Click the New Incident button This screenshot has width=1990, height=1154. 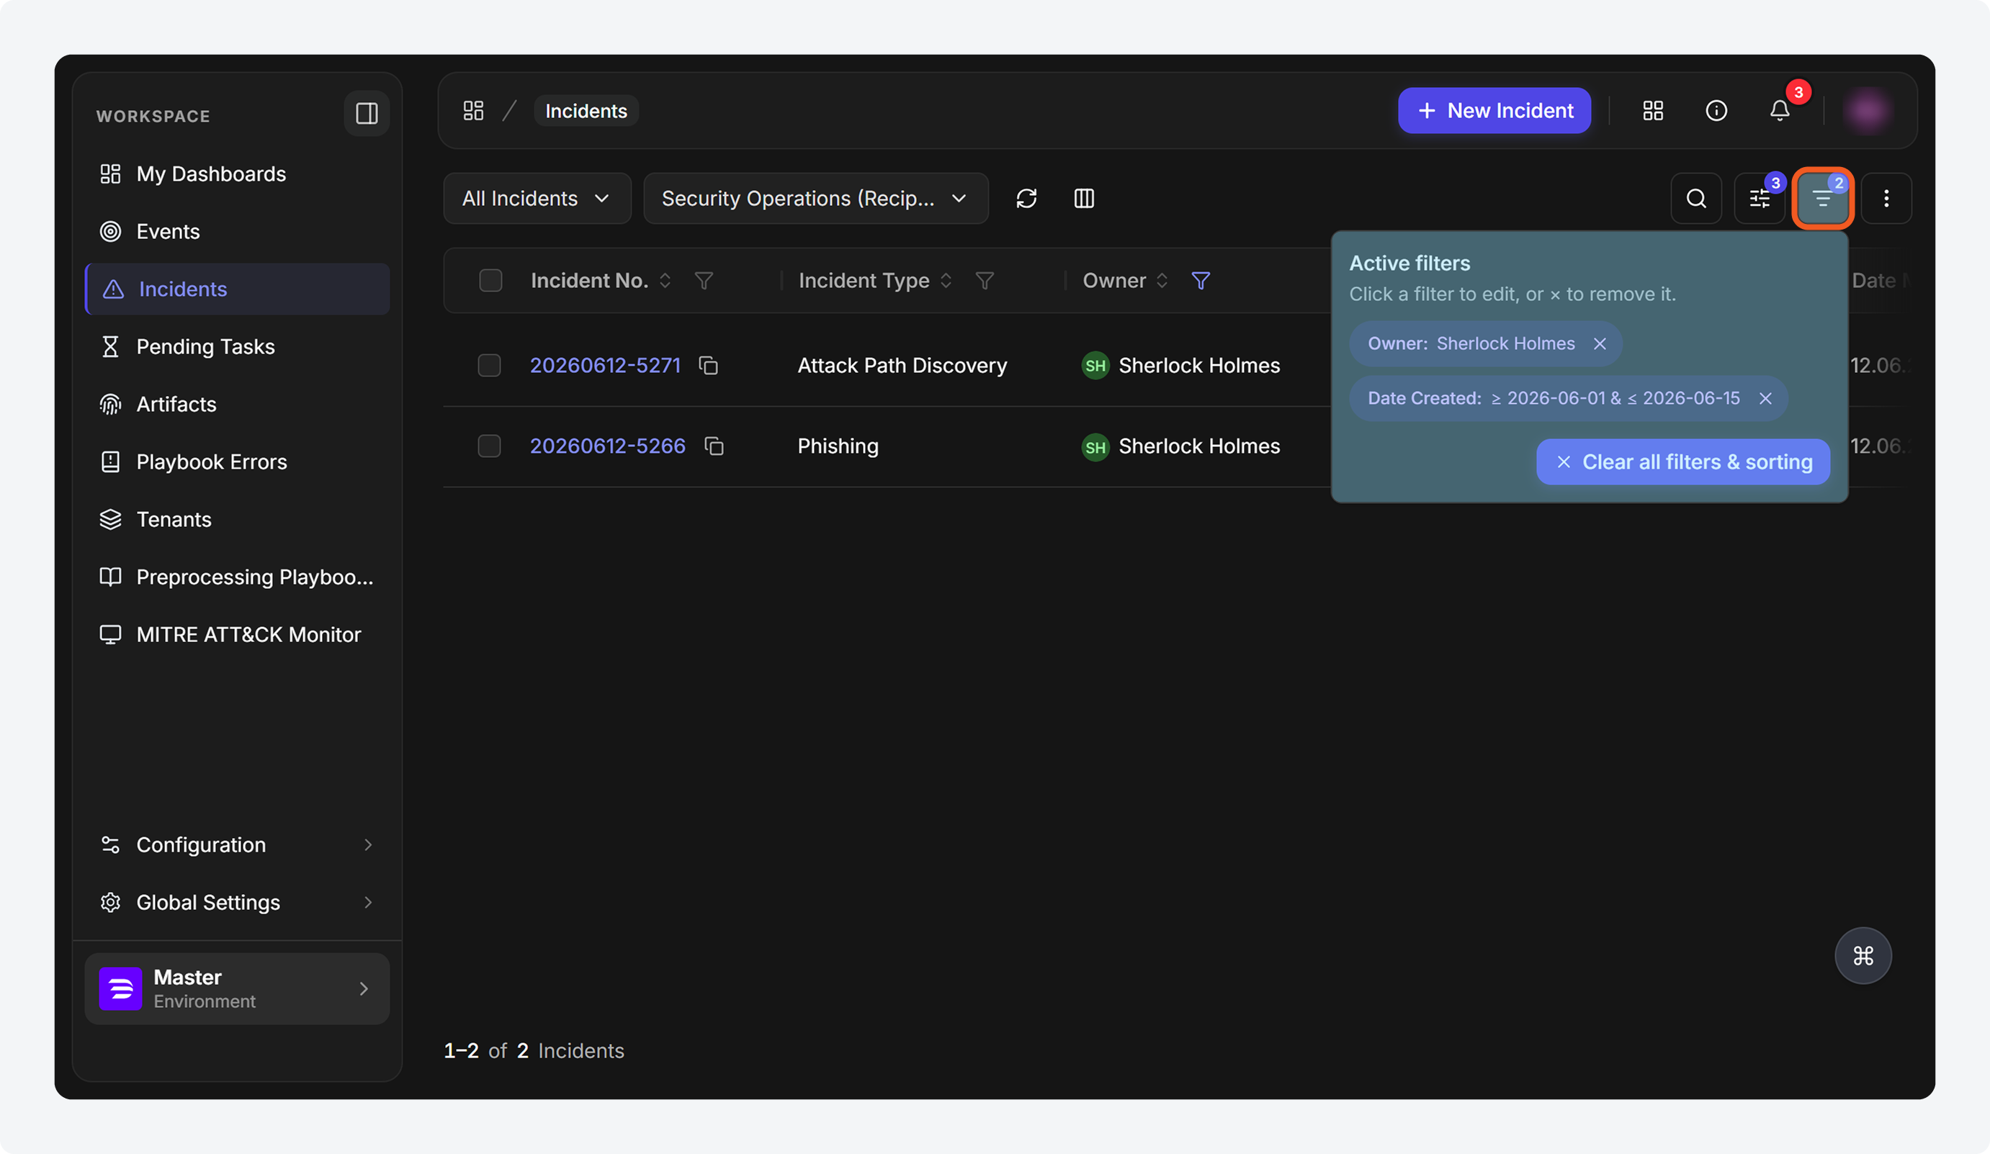pyautogui.click(x=1494, y=111)
